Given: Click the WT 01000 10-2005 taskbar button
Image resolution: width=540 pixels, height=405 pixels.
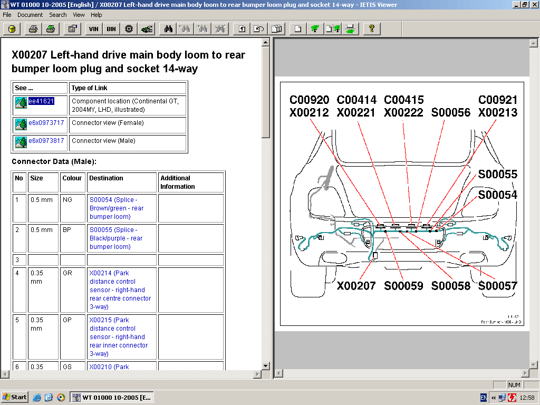Looking at the screenshot, I should [112, 398].
